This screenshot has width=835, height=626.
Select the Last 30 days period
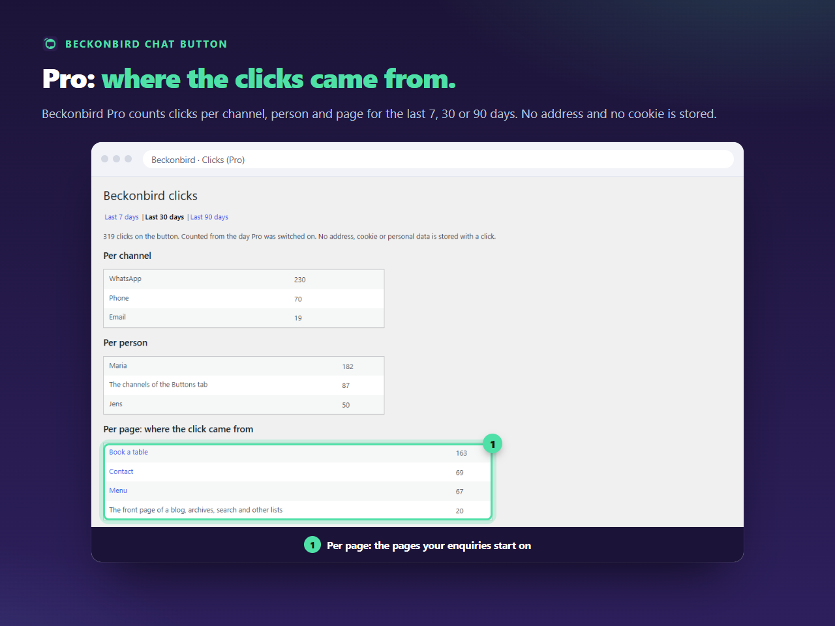click(164, 217)
